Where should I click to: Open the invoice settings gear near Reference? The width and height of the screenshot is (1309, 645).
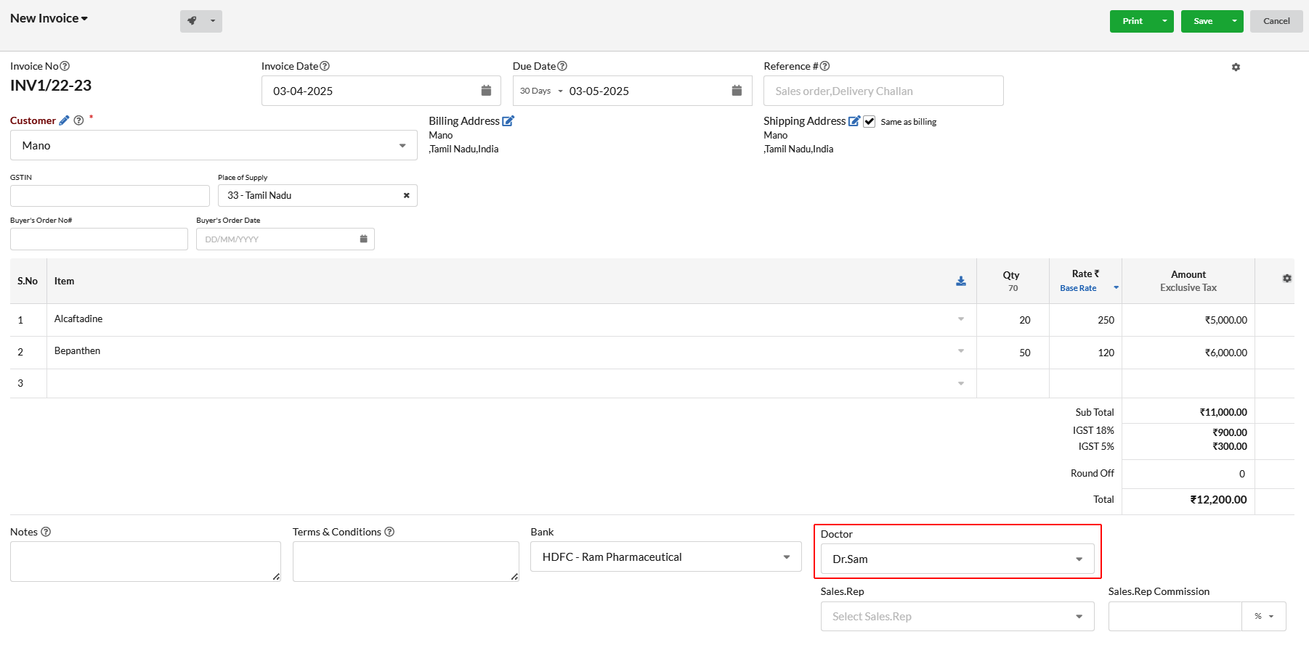click(1236, 67)
